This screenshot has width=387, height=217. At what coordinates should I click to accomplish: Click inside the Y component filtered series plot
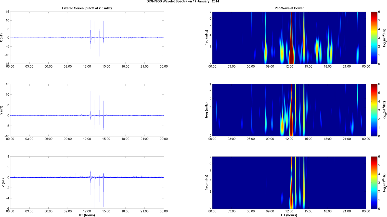(87, 110)
